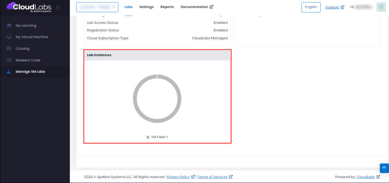The width and height of the screenshot is (389, 183).
Task: Open the Terms of Services link
Action: pos(212,177)
